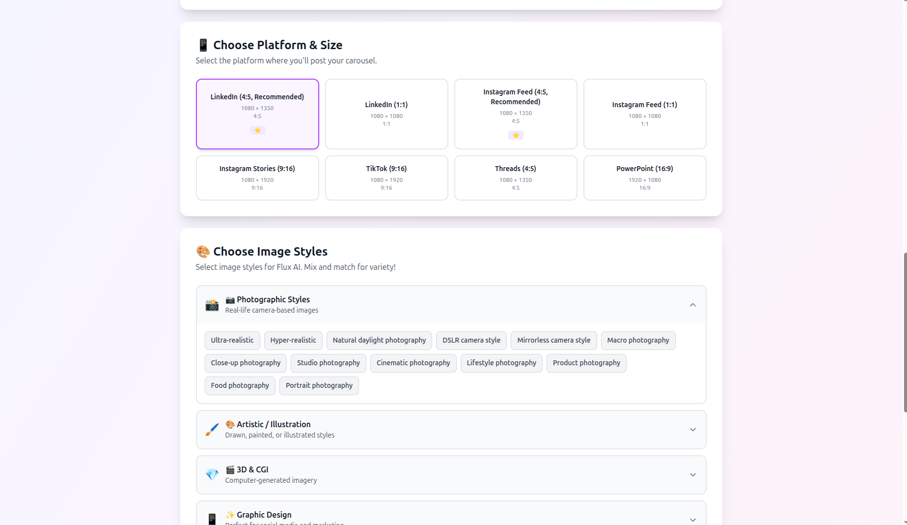Viewport: 907px width, 525px height.
Task: Toggle Hyper-realistic style chip
Action: 293,341
